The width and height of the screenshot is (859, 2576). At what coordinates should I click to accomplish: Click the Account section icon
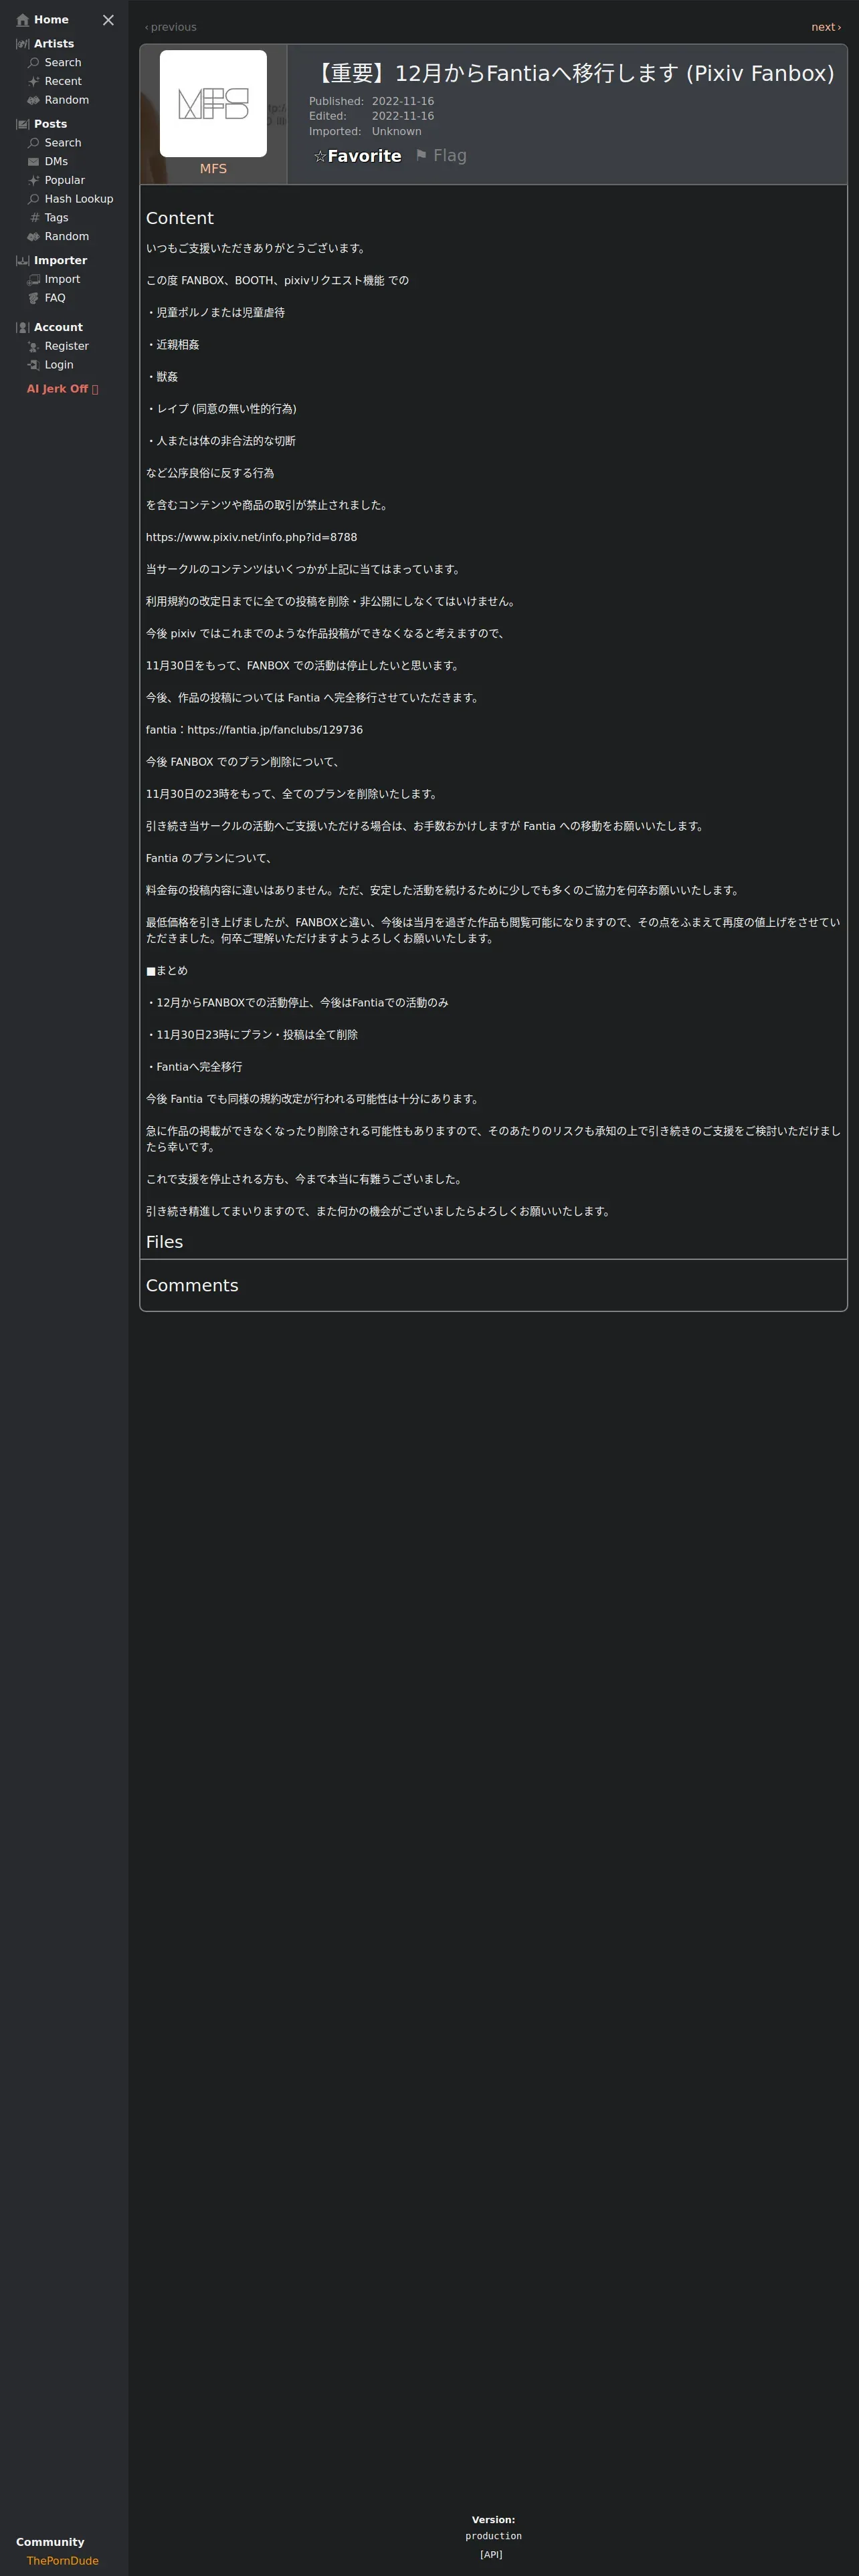pos(22,327)
